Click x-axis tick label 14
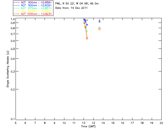The height and width of the screenshot is (133, 166). click(103, 123)
